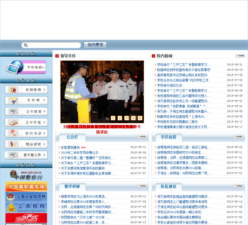This screenshot has width=248, height=225.
Task: Open 体能复测通知 announcement
Action: coord(70,147)
